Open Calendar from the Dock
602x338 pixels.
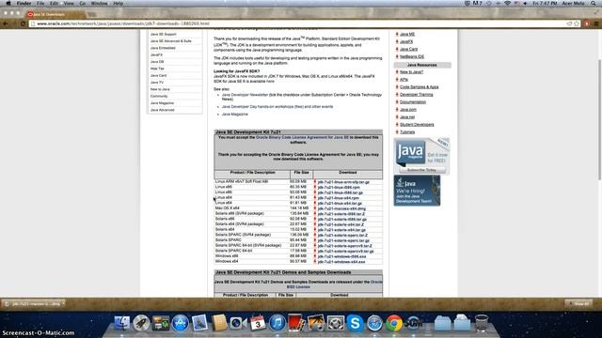(x=258, y=323)
